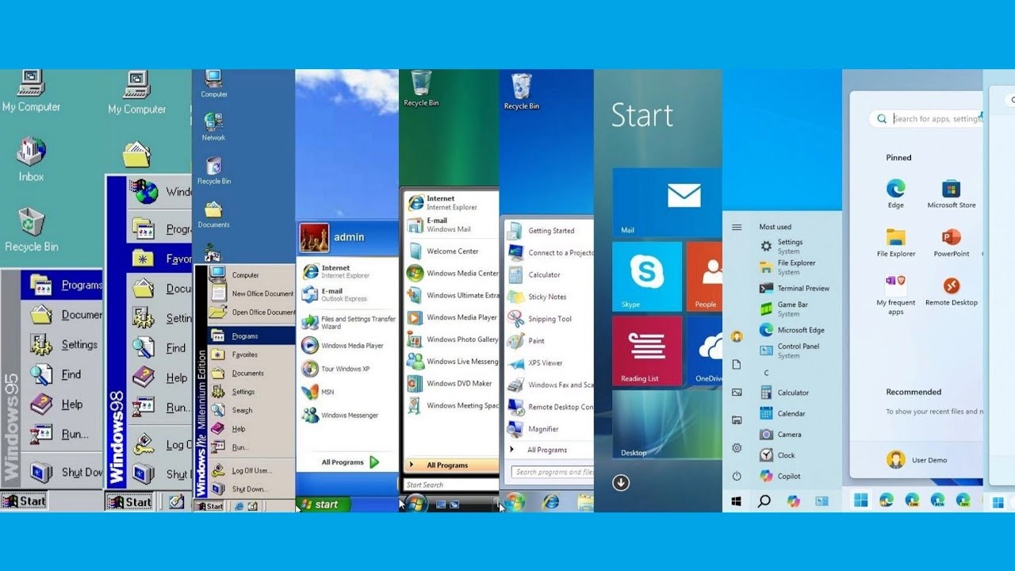The height and width of the screenshot is (571, 1015).
Task: Select Network icon on Windows ME desktop
Action: click(213, 126)
